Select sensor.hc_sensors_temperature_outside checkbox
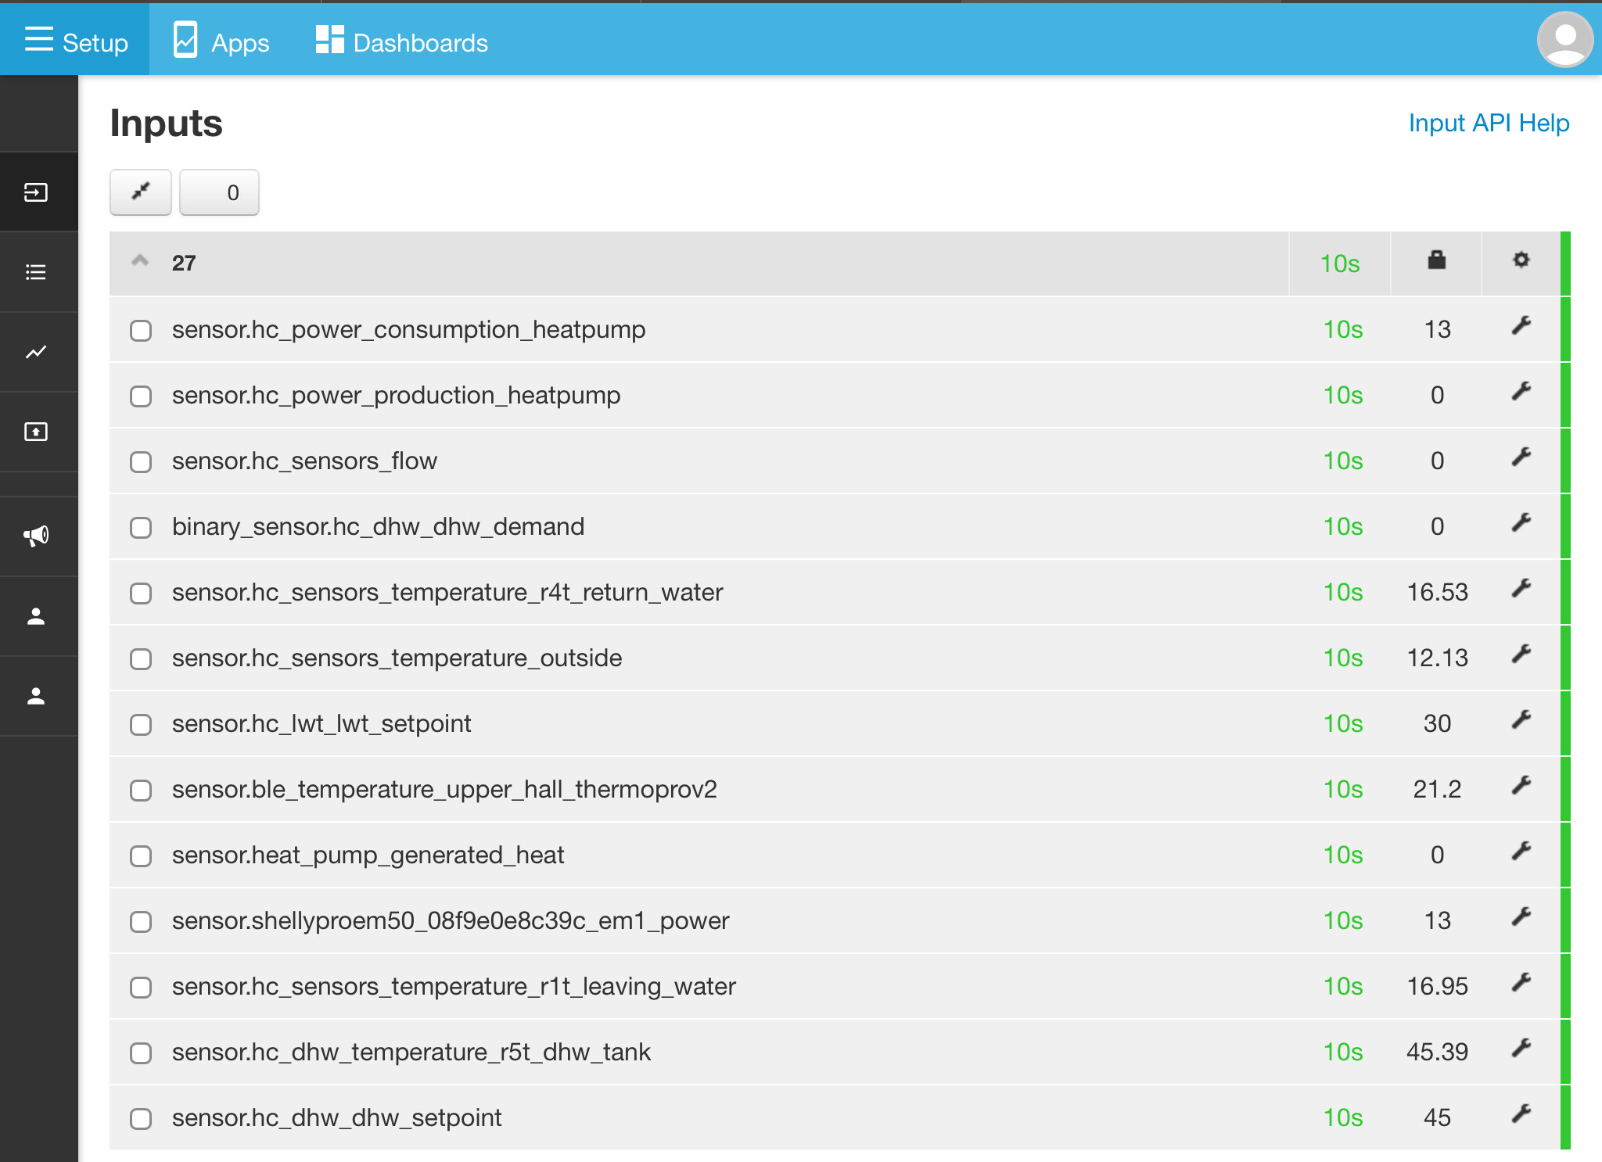Viewport: 1602px width, 1162px height. pyautogui.click(x=141, y=659)
